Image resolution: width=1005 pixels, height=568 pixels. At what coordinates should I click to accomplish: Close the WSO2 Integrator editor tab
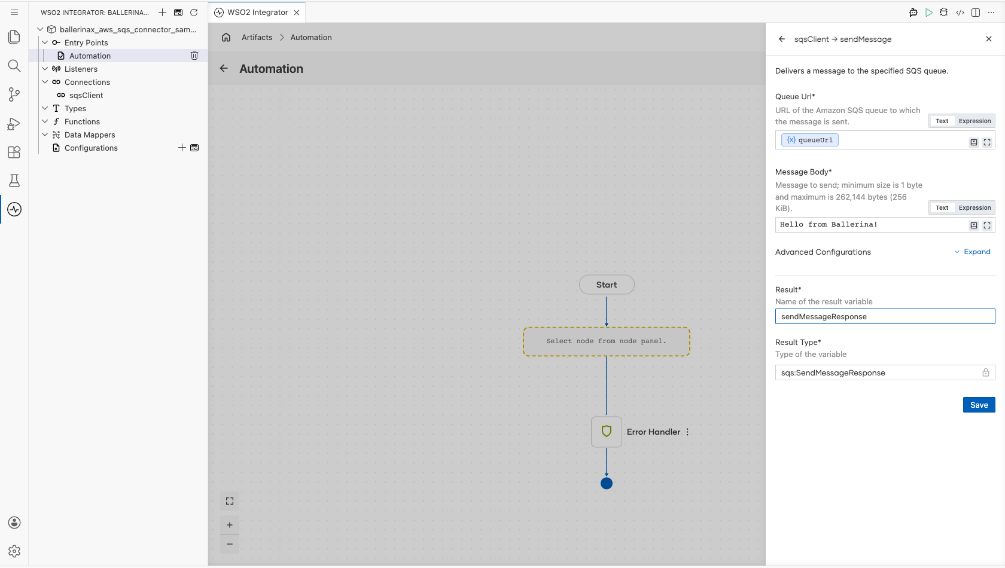297,13
